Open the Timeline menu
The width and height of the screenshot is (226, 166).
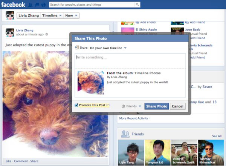[52, 15]
